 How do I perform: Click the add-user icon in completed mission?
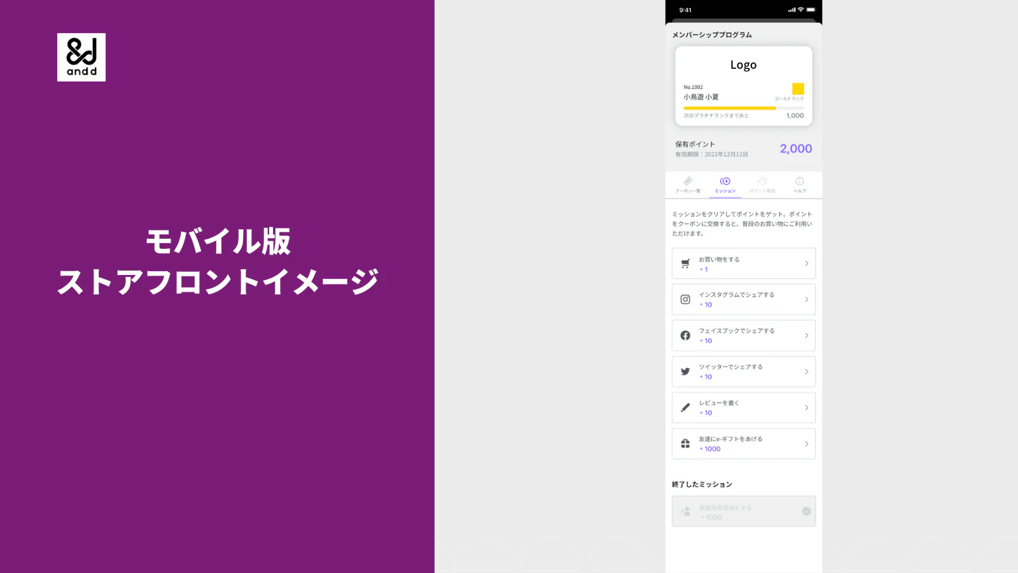pos(685,511)
